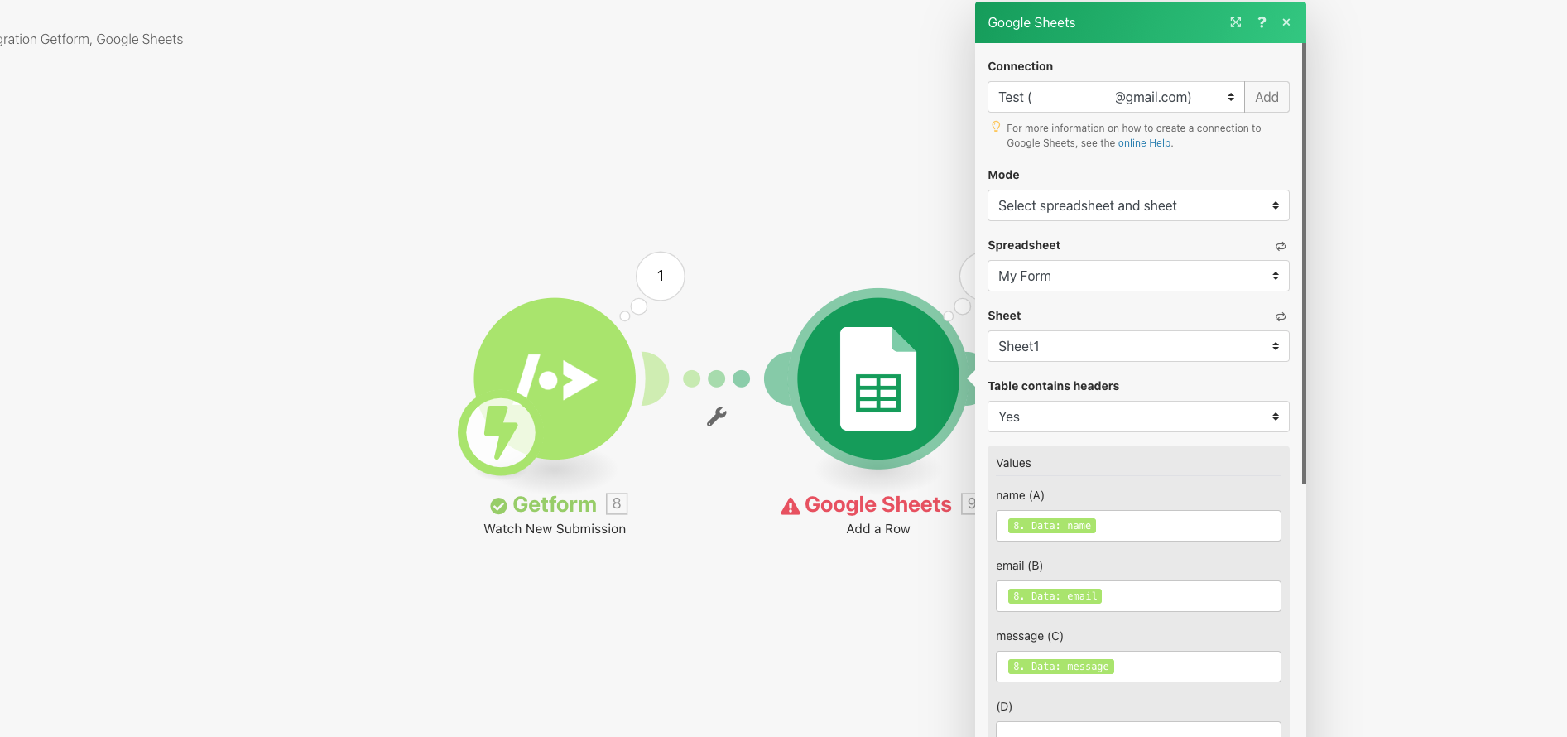Screen dimensions: 1567x737
Task: Click the green check icon by Getform
Action: pos(498,506)
